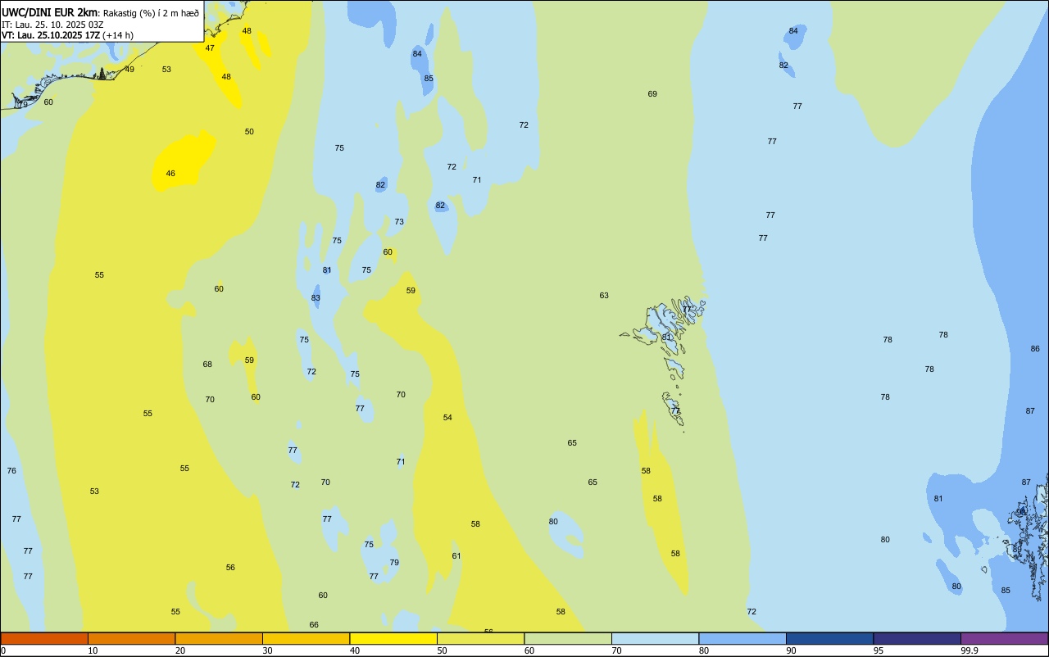Click the humidity value "83" on the map

316,298
